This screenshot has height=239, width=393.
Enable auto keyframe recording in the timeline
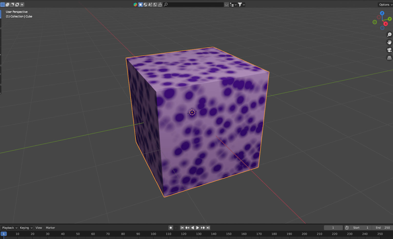click(x=171, y=227)
